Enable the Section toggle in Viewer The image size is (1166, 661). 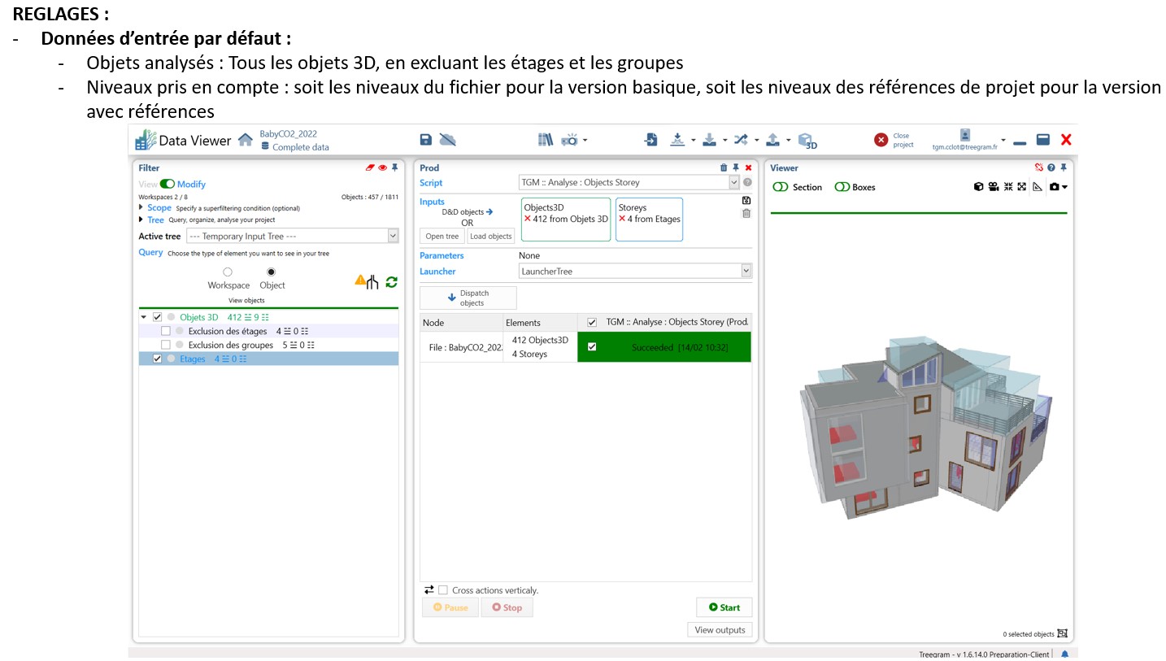point(781,187)
